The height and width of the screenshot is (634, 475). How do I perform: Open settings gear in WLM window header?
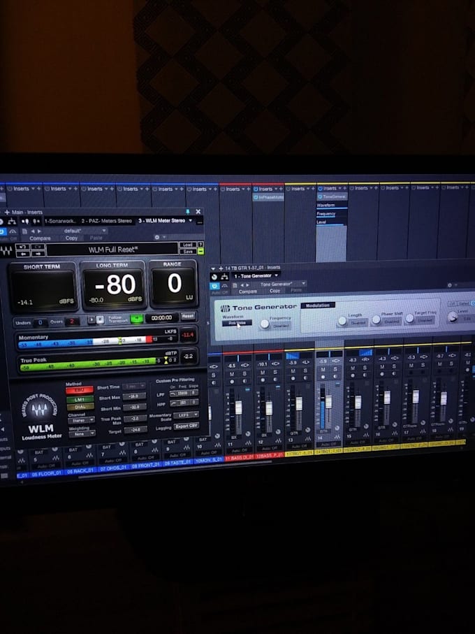(157, 238)
